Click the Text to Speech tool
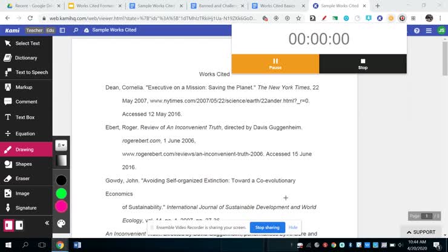Viewport: 448px width, 252px height. pyautogui.click(x=31, y=73)
